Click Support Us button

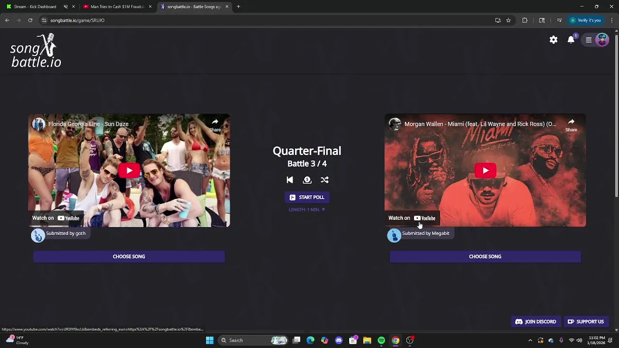tap(586, 322)
